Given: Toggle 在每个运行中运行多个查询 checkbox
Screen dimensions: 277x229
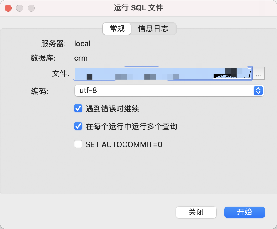Looking at the screenshot, I should click(78, 126).
